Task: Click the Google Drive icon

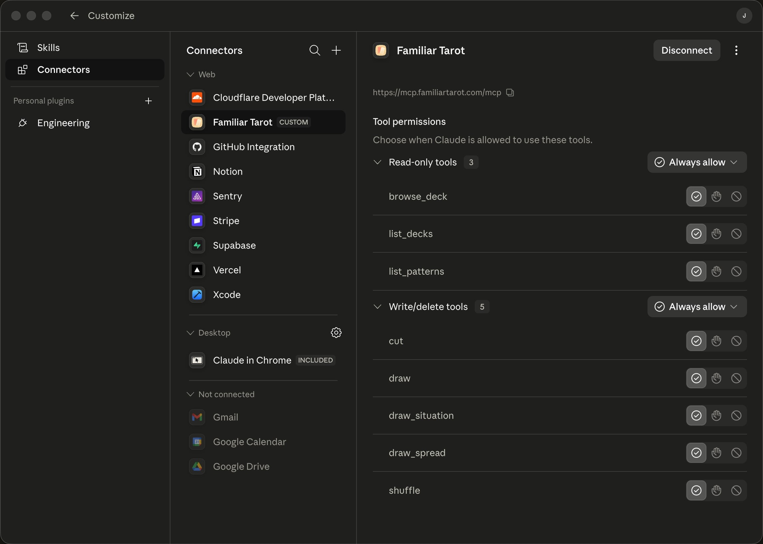Action: pyautogui.click(x=197, y=466)
